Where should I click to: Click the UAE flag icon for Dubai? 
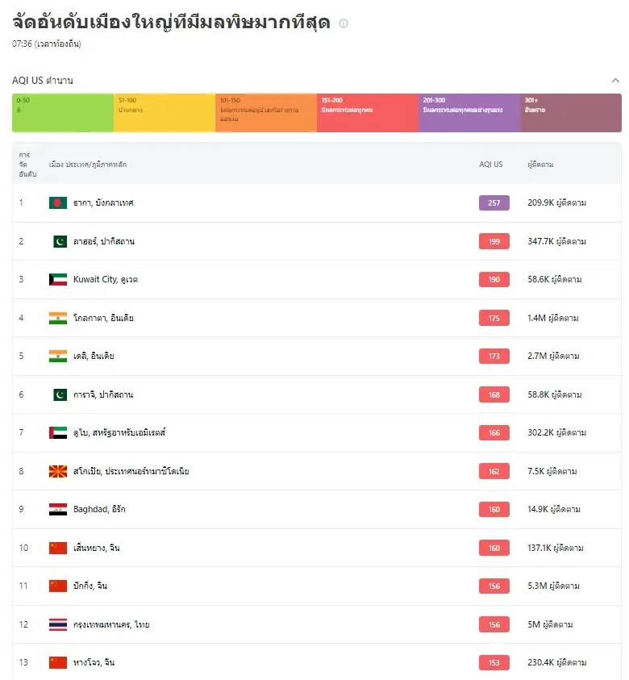tap(58, 432)
